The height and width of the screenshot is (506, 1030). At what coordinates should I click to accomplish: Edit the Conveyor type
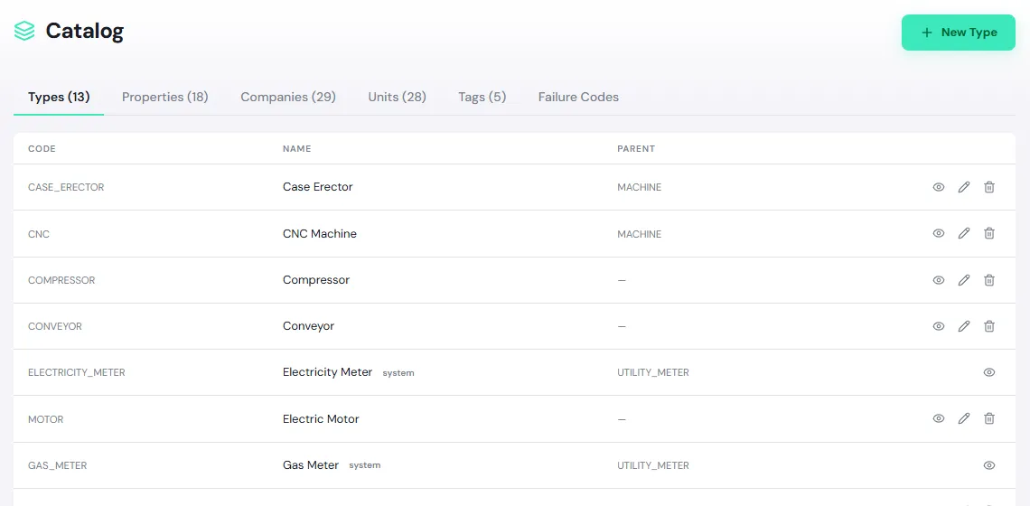(x=964, y=326)
